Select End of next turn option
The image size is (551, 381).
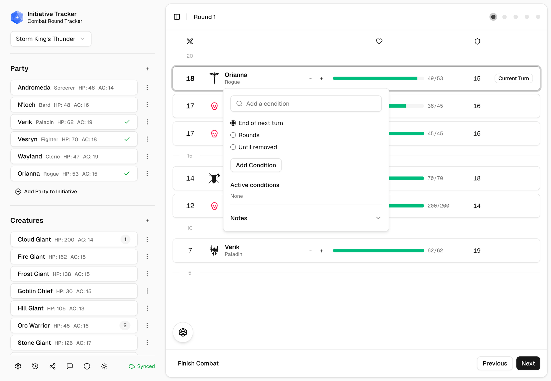click(233, 123)
